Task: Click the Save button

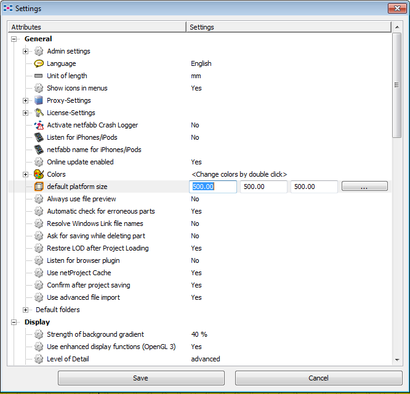Action: (141, 378)
